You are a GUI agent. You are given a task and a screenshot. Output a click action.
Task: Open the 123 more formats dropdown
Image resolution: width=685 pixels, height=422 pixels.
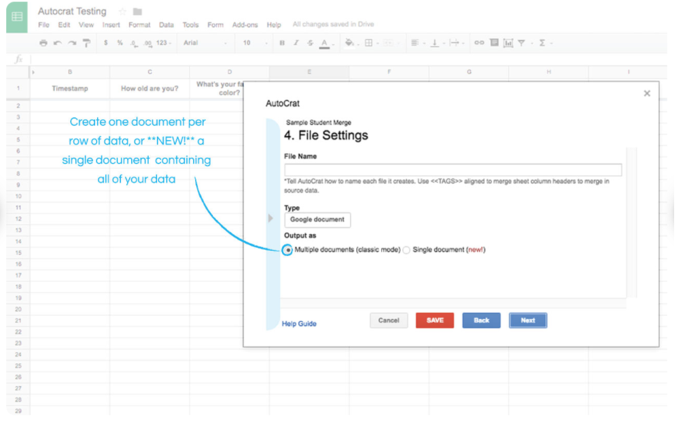164,43
